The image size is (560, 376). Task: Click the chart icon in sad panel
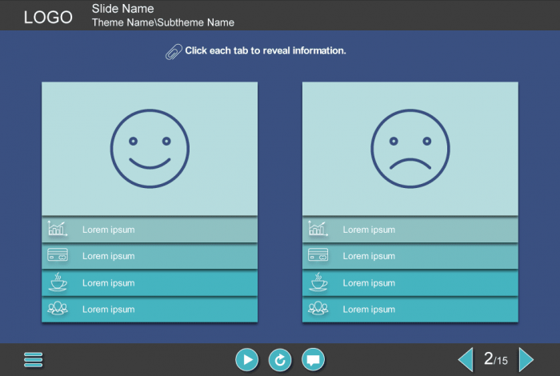pyautogui.click(x=318, y=229)
